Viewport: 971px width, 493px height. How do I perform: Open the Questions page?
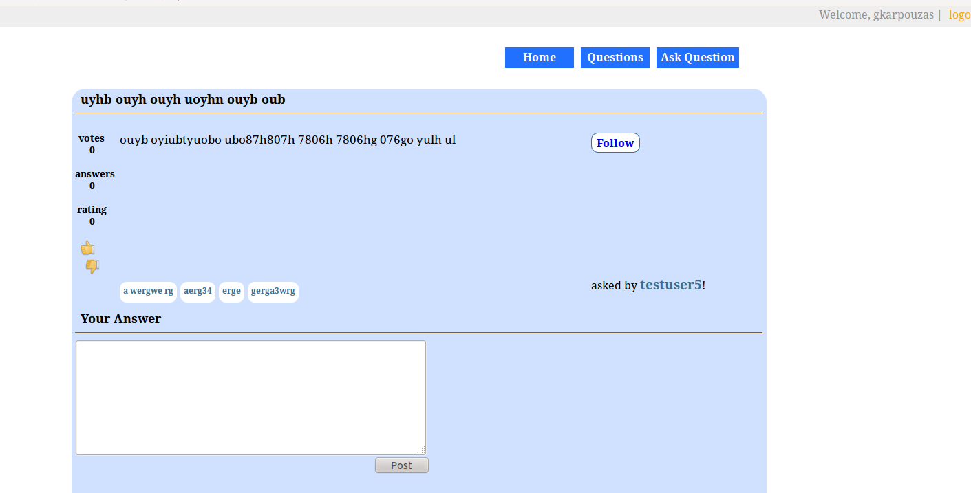pos(615,57)
